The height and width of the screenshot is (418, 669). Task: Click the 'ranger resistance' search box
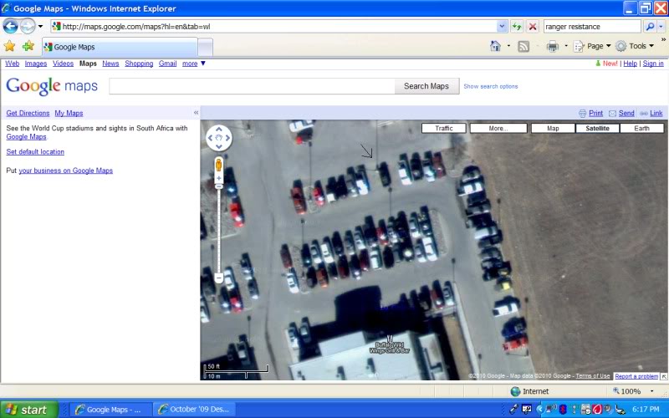click(592, 27)
